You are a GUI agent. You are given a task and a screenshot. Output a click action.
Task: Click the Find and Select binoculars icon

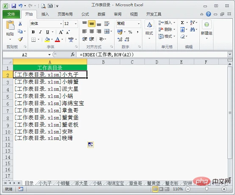(x=192, y=29)
